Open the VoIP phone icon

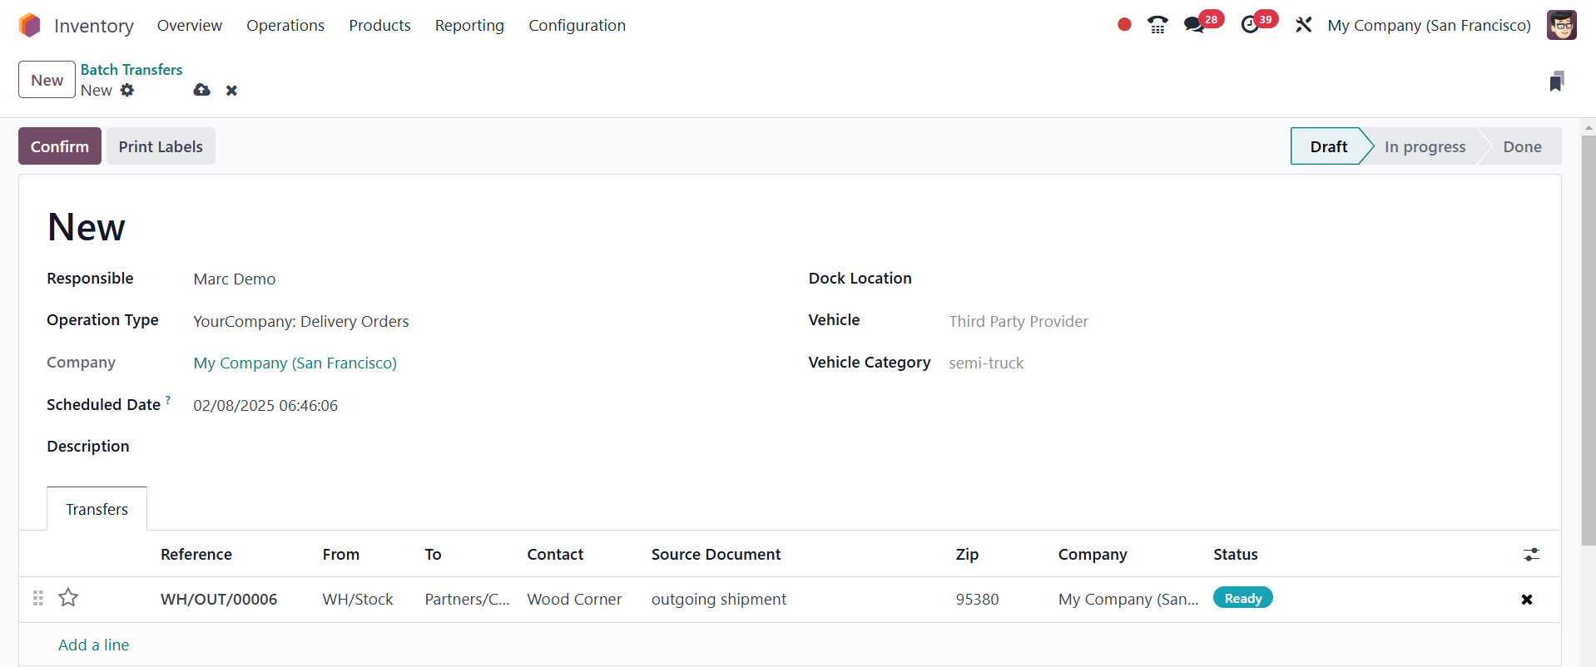(x=1157, y=25)
